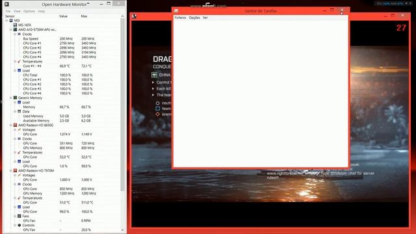Click the Fans icon under Radeon HD 7970M

pyautogui.click(x=19, y=216)
